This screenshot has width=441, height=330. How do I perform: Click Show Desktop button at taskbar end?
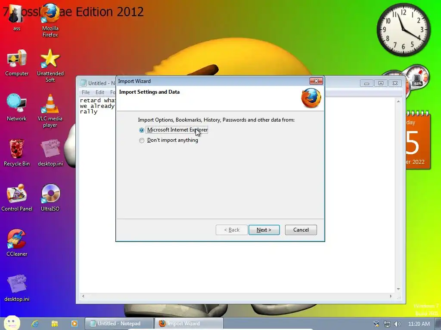click(x=438, y=324)
